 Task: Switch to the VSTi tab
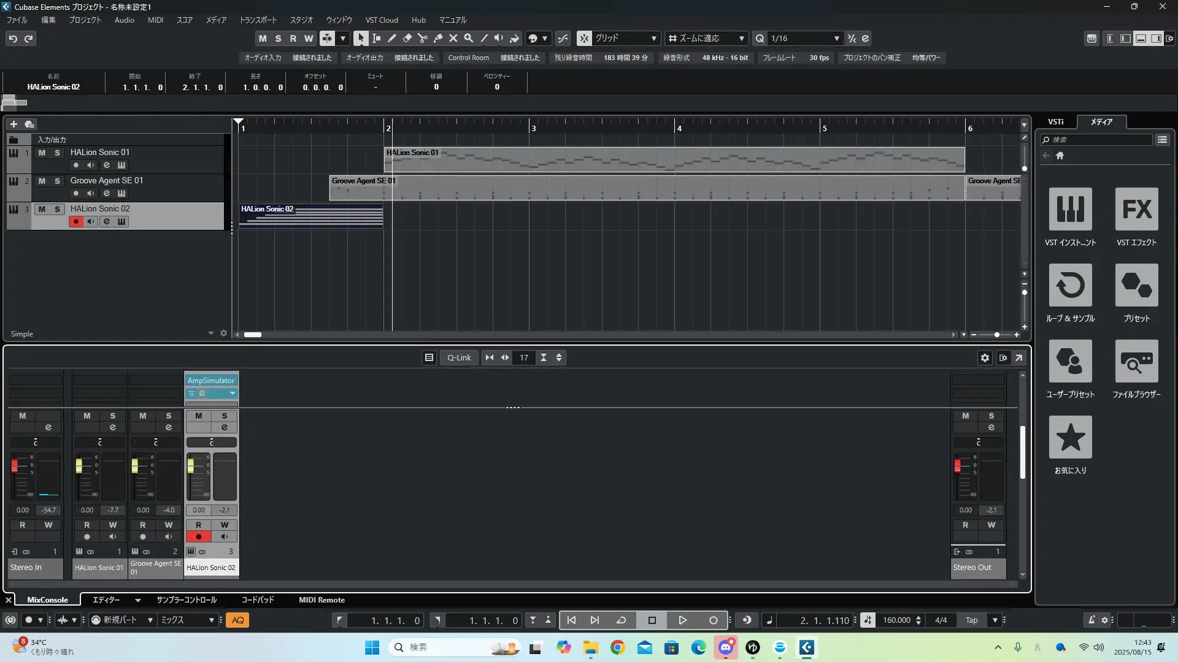click(1055, 122)
